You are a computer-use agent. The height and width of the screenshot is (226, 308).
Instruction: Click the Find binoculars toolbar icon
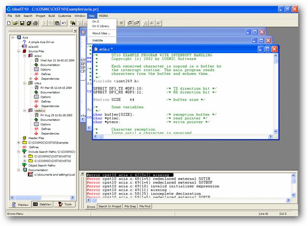(x=73, y=23)
